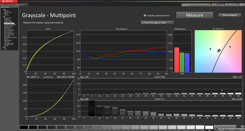Screen dimensions: 245x131
Task: Click the stop measurement icon in bottom toolbar
Action: (x=221, y=126)
